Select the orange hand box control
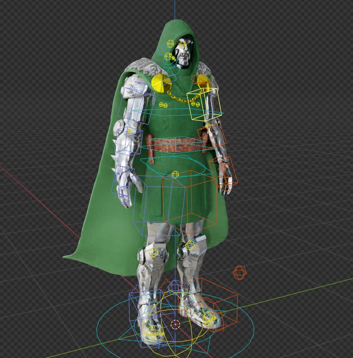 (223, 173)
